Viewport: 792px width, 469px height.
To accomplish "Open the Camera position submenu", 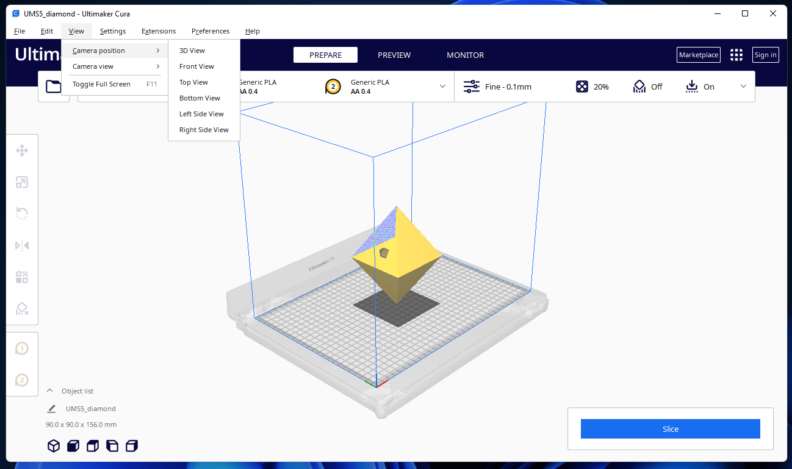I will [x=115, y=51].
